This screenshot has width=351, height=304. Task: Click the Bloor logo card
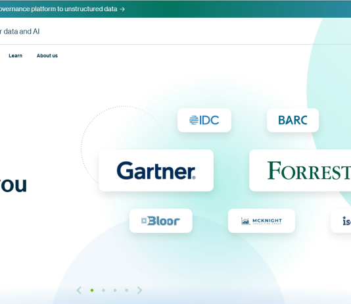point(161,221)
